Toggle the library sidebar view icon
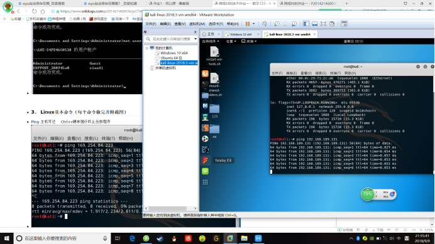Image resolution: width=435 pixels, height=244 pixels. tap(306, 24)
